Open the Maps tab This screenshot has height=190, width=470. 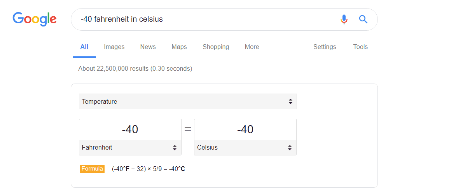[179, 47]
